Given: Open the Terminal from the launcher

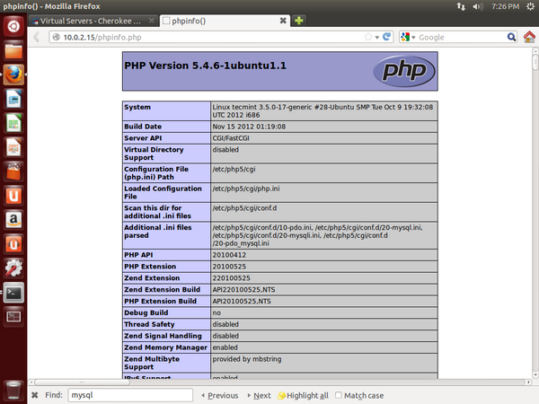Looking at the screenshot, I should click(x=13, y=292).
